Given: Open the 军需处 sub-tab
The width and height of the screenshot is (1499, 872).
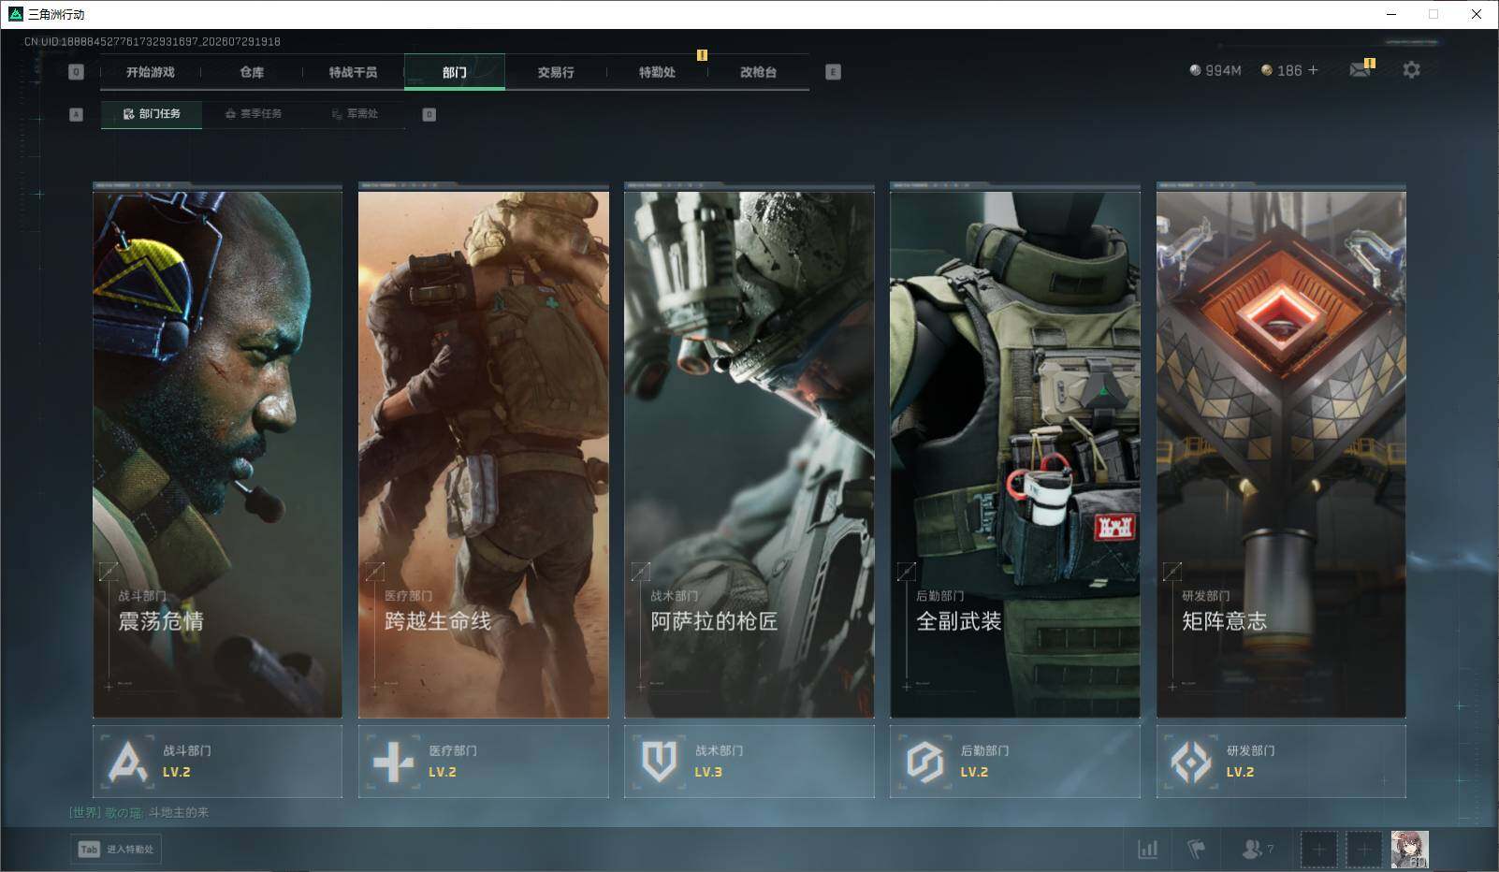Looking at the screenshot, I should [x=355, y=114].
